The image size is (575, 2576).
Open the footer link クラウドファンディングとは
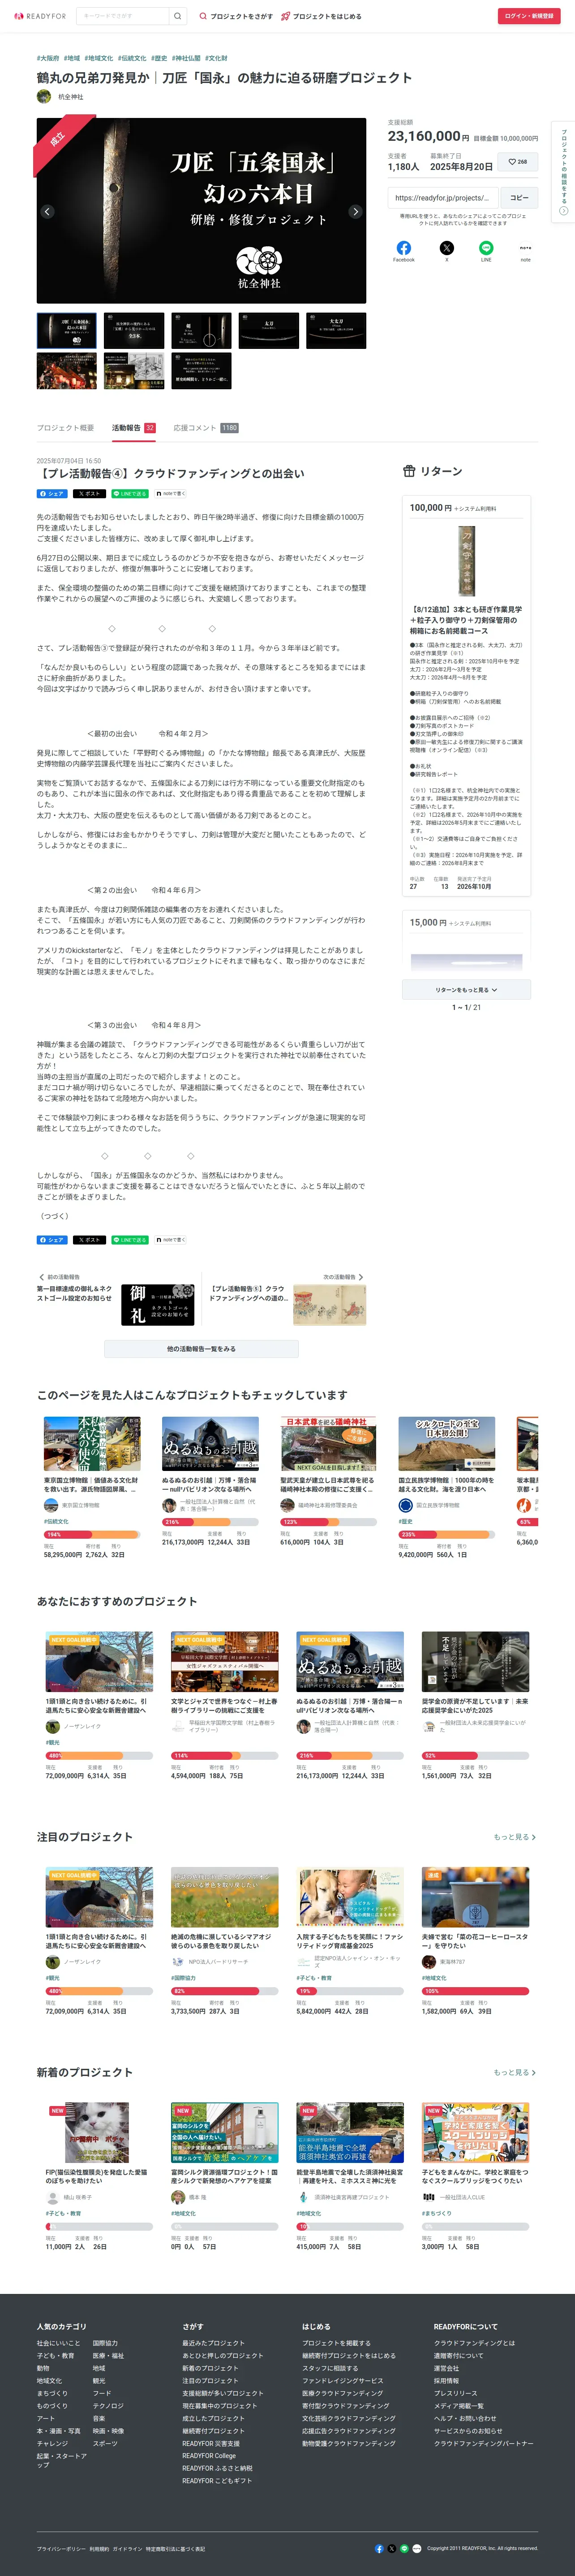pyautogui.click(x=474, y=2343)
